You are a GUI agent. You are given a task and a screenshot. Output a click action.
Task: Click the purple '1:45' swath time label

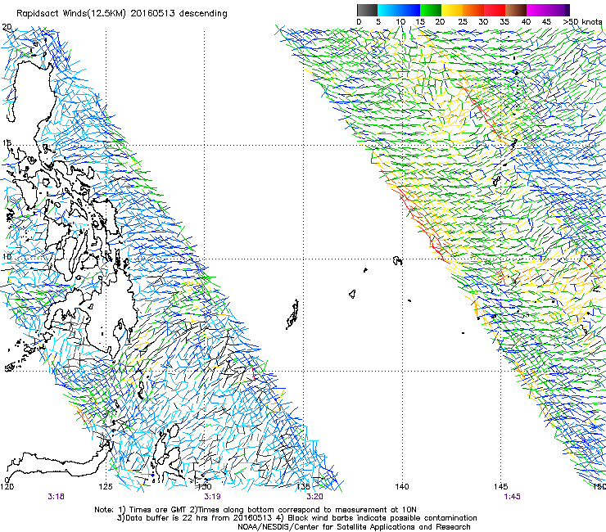(512, 497)
